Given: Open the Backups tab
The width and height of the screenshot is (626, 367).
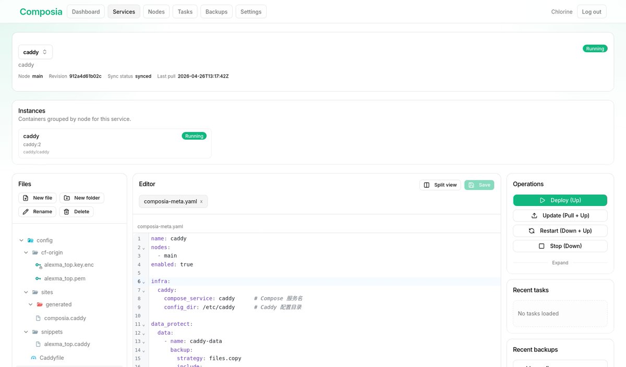Looking at the screenshot, I should click(216, 11).
